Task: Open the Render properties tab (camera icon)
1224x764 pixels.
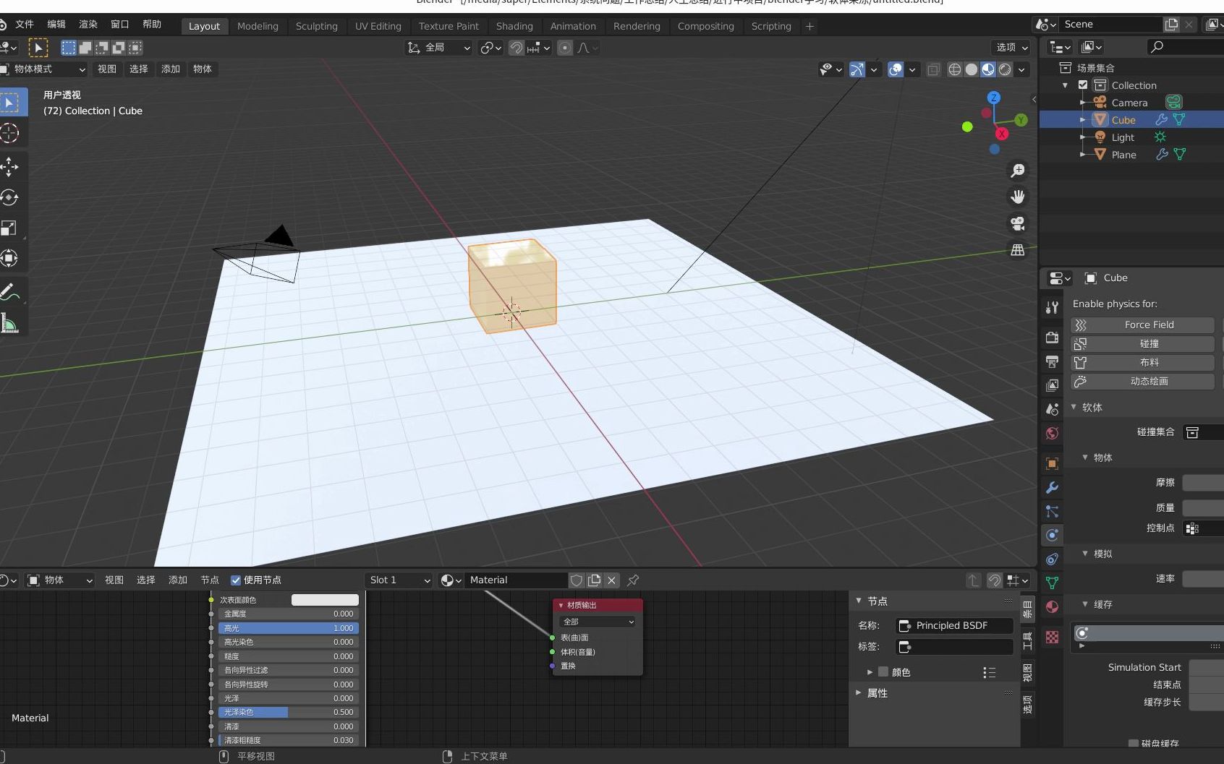Action: coord(1051,338)
